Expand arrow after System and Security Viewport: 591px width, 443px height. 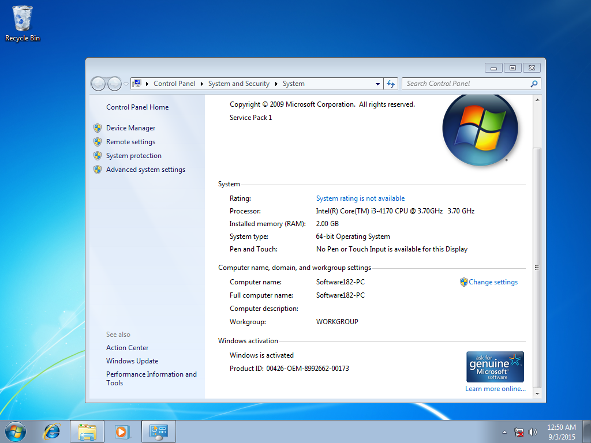click(x=276, y=84)
